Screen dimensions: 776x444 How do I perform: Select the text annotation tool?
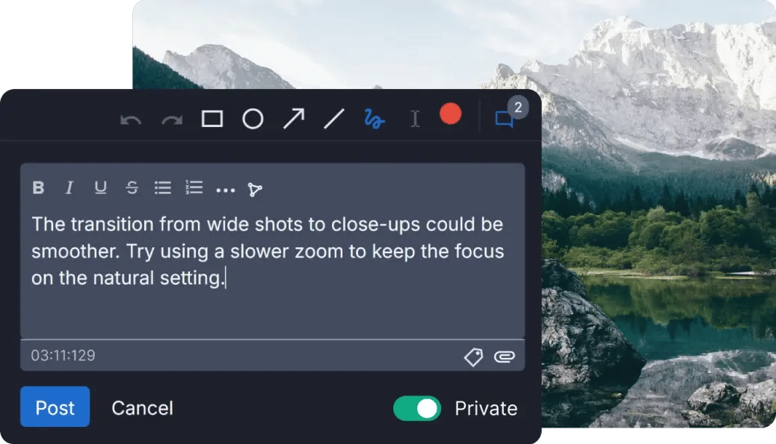tap(415, 119)
